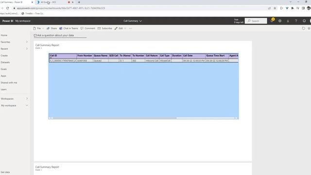
Task: Click Get data link
Action: pos(5,172)
